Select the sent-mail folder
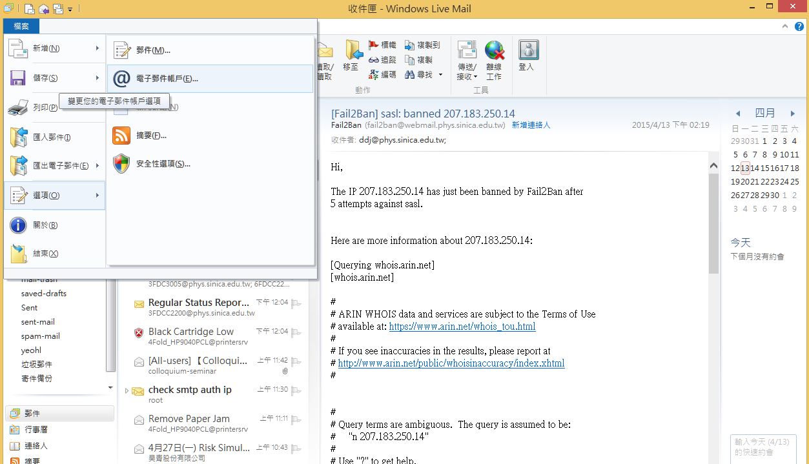 tap(38, 322)
